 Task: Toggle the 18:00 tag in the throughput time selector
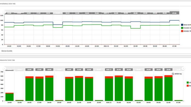[49, 69]
